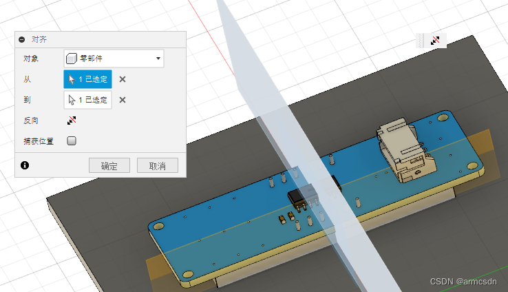
Task: Flip alignment with the 反向 icon
Action: pos(72,121)
